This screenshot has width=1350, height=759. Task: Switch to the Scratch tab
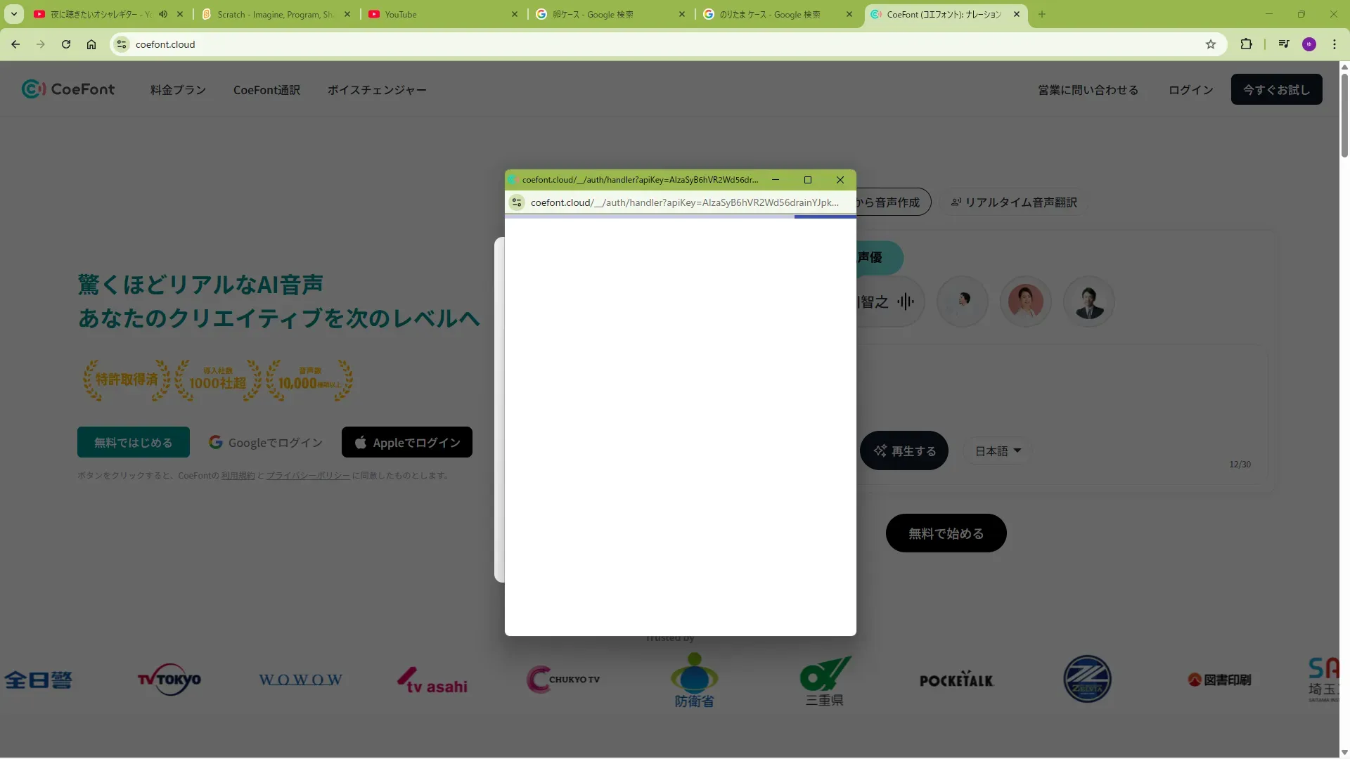point(276,14)
